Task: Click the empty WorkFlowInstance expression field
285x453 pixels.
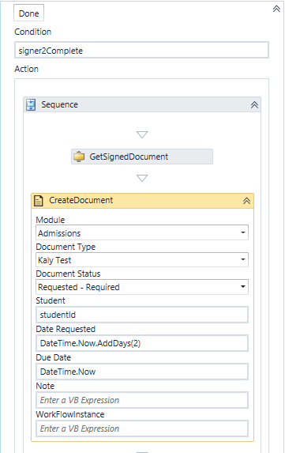Action: point(142,428)
